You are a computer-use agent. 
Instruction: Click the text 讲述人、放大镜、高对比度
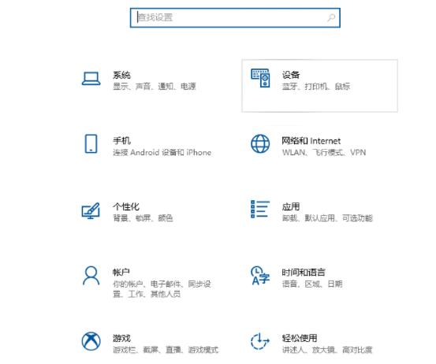327,350
